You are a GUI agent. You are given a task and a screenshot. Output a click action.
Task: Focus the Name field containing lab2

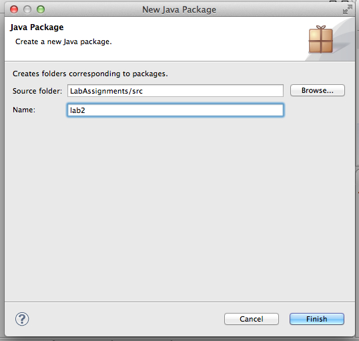coord(175,110)
